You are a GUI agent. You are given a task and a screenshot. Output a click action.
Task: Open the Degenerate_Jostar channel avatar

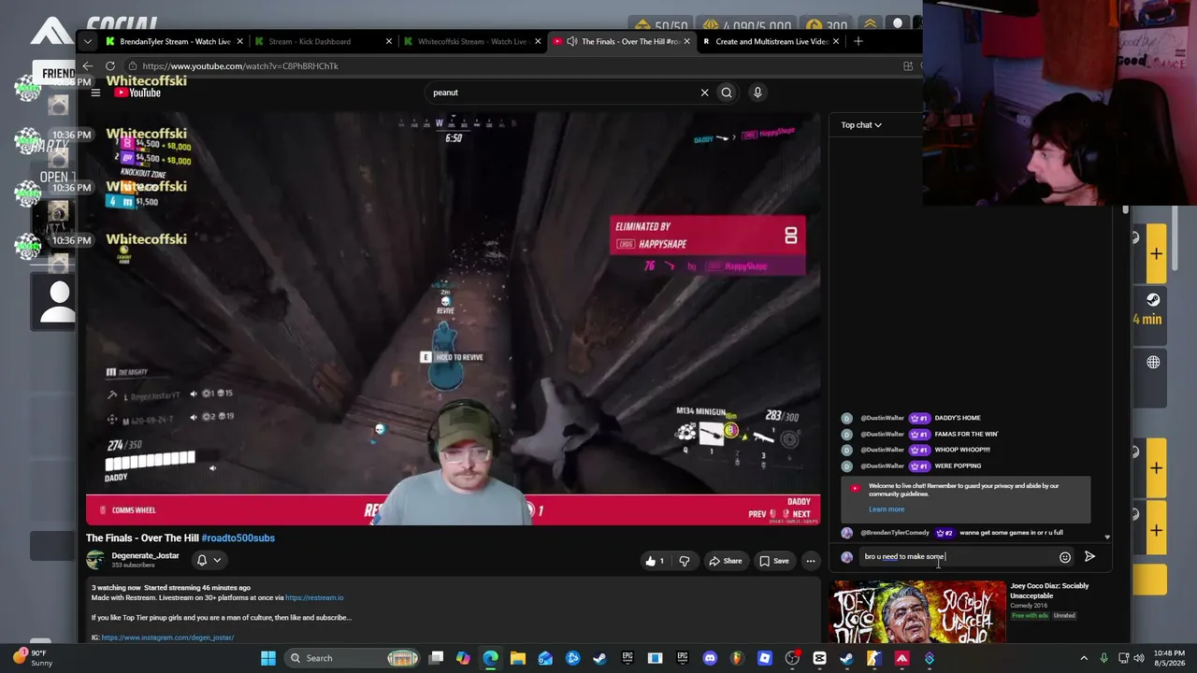94,560
